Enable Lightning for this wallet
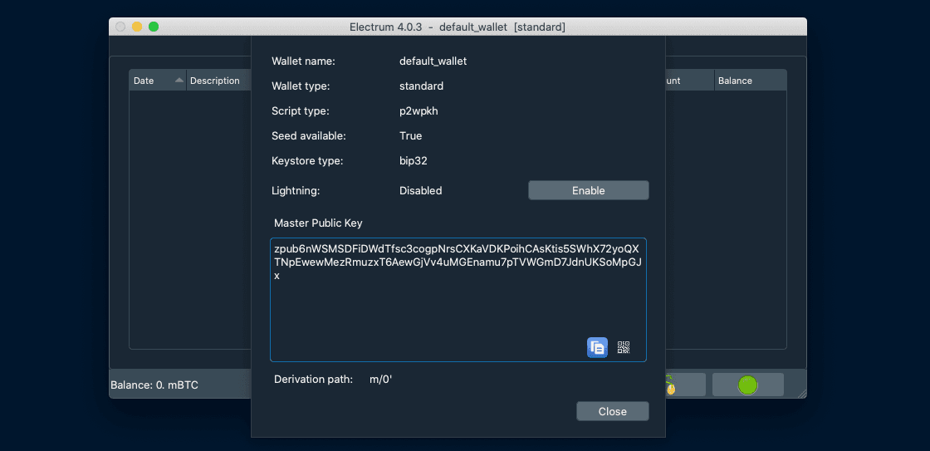 [589, 190]
